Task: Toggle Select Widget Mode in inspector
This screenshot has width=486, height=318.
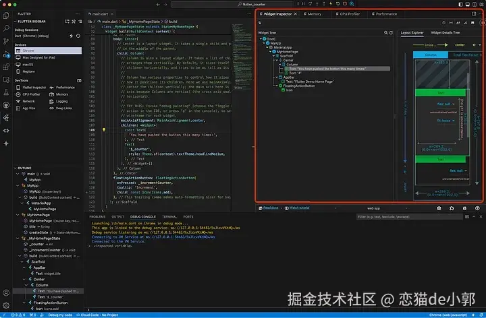Action: point(260,23)
